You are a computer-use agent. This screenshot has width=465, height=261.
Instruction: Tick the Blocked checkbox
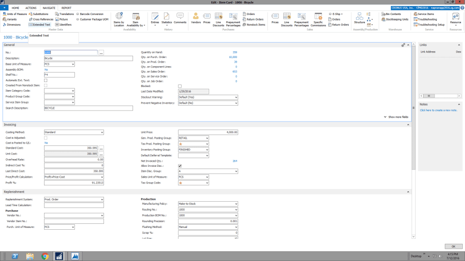[x=180, y=86]
